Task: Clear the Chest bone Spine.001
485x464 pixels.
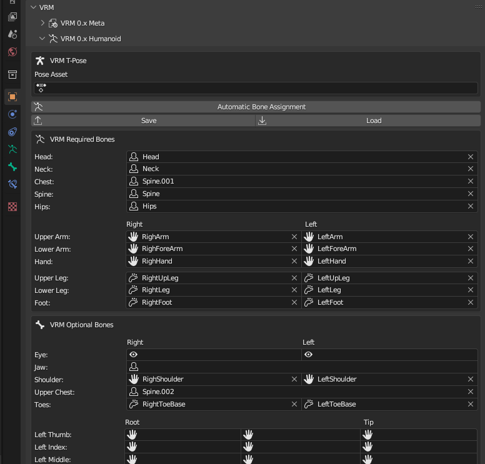Action: tap(471, 181)
